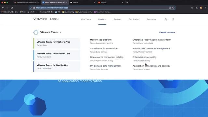The height and width of the screenshot is (117, 208).
Task: Close the Paving the Road tab
Action: [67, 2]
